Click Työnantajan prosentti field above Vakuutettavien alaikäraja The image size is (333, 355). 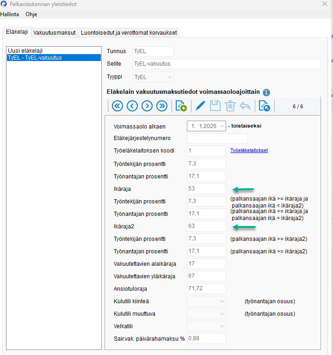(206, 251)
